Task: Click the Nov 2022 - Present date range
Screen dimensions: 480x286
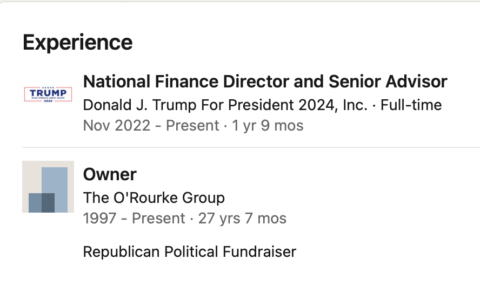Action: pyautogui.click(x=150, y=126)
